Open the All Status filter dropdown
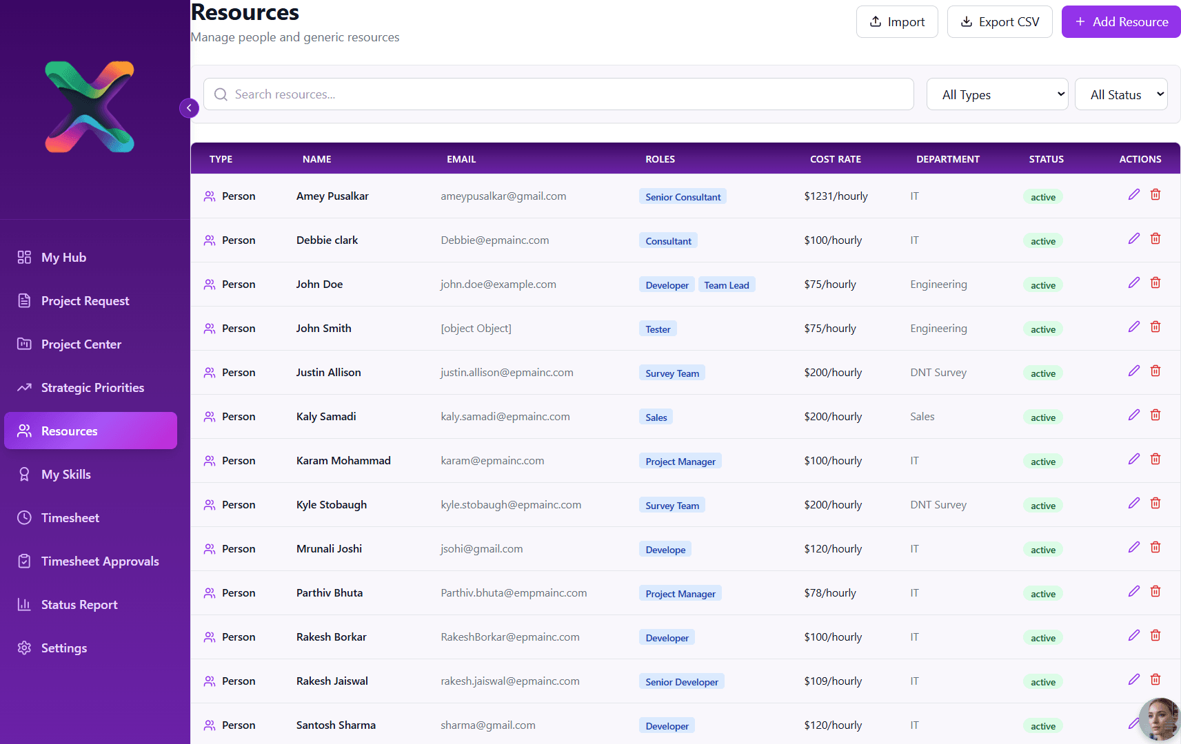This screenshot has width=1181, height=744. click(x=1121, y=94)
